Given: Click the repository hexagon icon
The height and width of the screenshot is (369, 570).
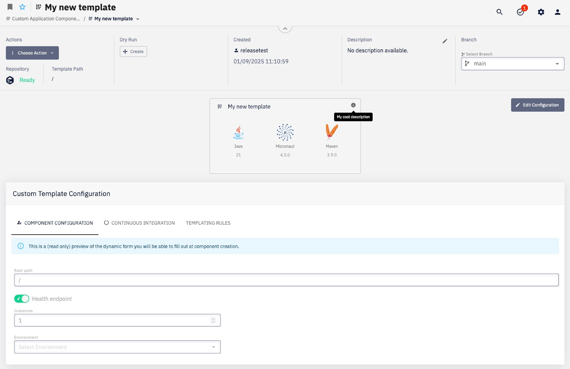Looking at the screenshot, I should click(x=10, y=80).
